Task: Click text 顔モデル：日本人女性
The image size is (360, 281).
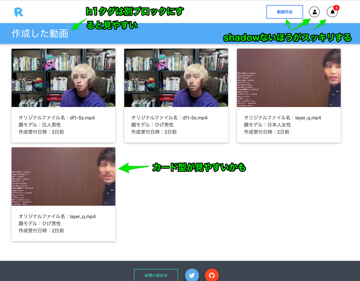Action: pyautogui.click(x=268, y=125)
